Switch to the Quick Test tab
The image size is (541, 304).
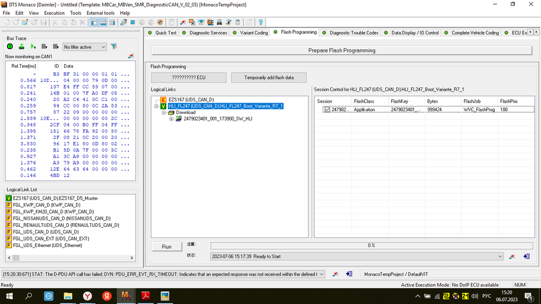point(162,33)
